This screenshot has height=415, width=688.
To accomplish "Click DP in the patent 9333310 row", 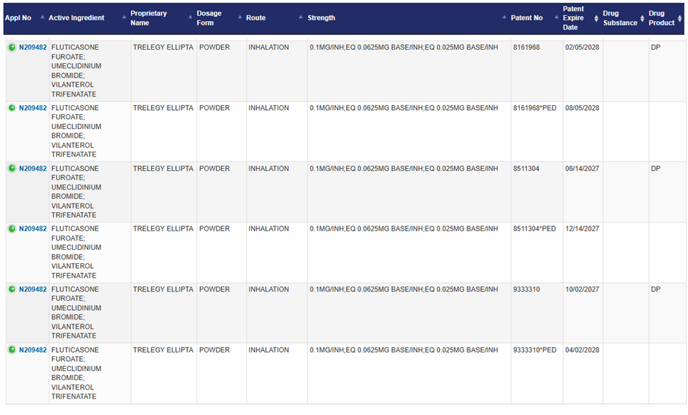I will pos(655,289).
